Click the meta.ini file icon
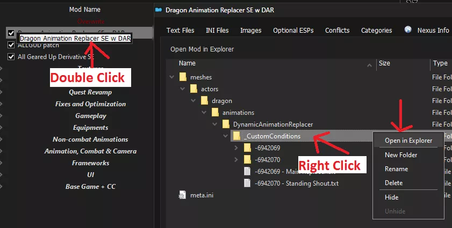Screen dimensions: 452x228 (x=182, y=195)
